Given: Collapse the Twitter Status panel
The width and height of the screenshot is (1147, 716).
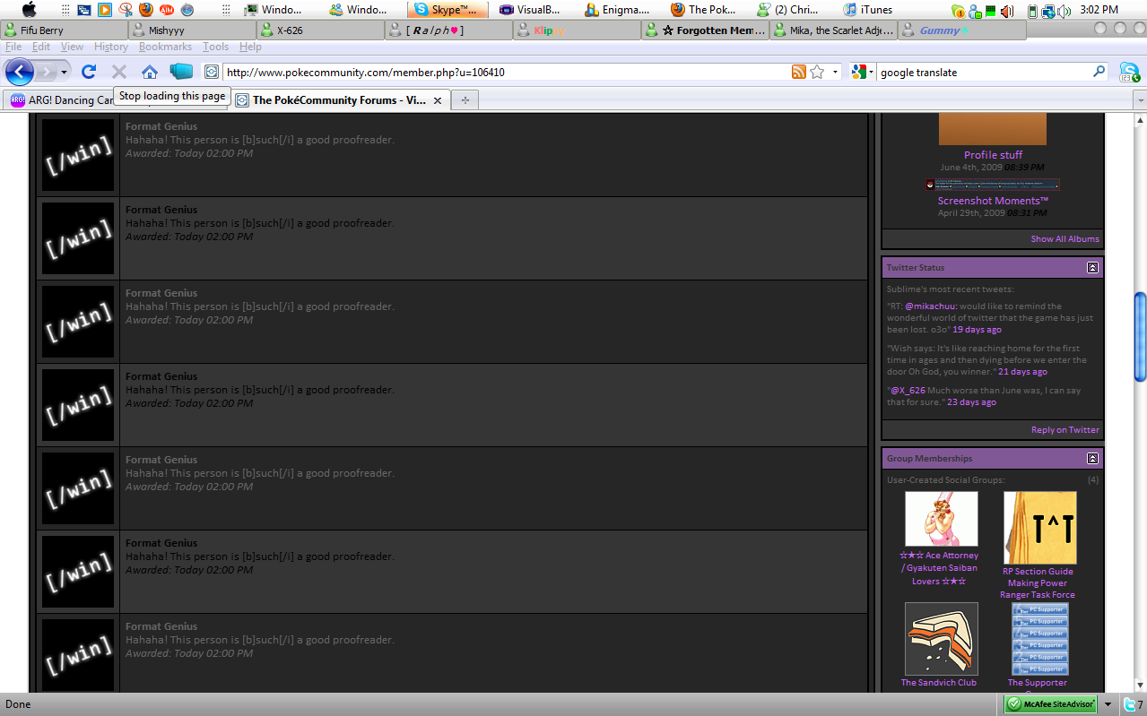Looking at the screenshot, I should point(1092,267).
